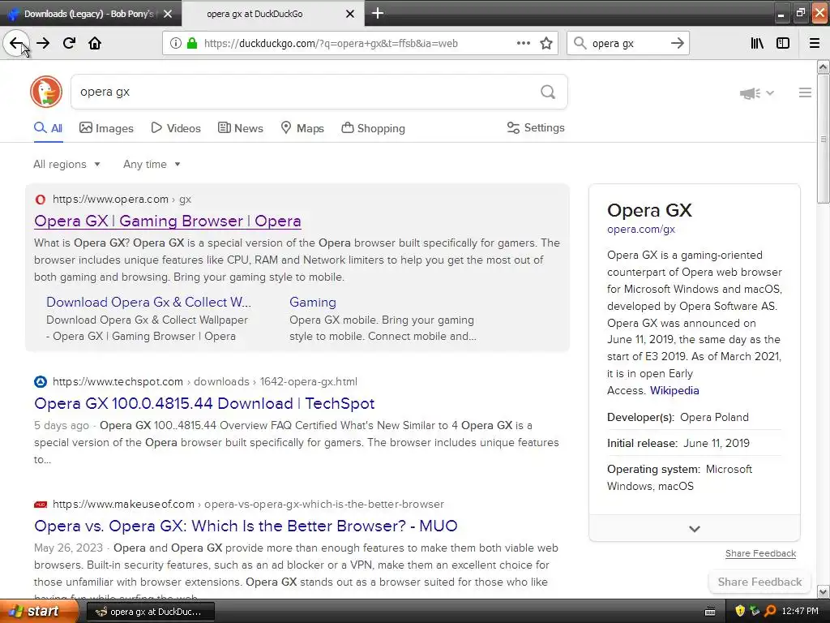
Task: Click the toolbar search magnifier icon
Action: pos(580,44)
